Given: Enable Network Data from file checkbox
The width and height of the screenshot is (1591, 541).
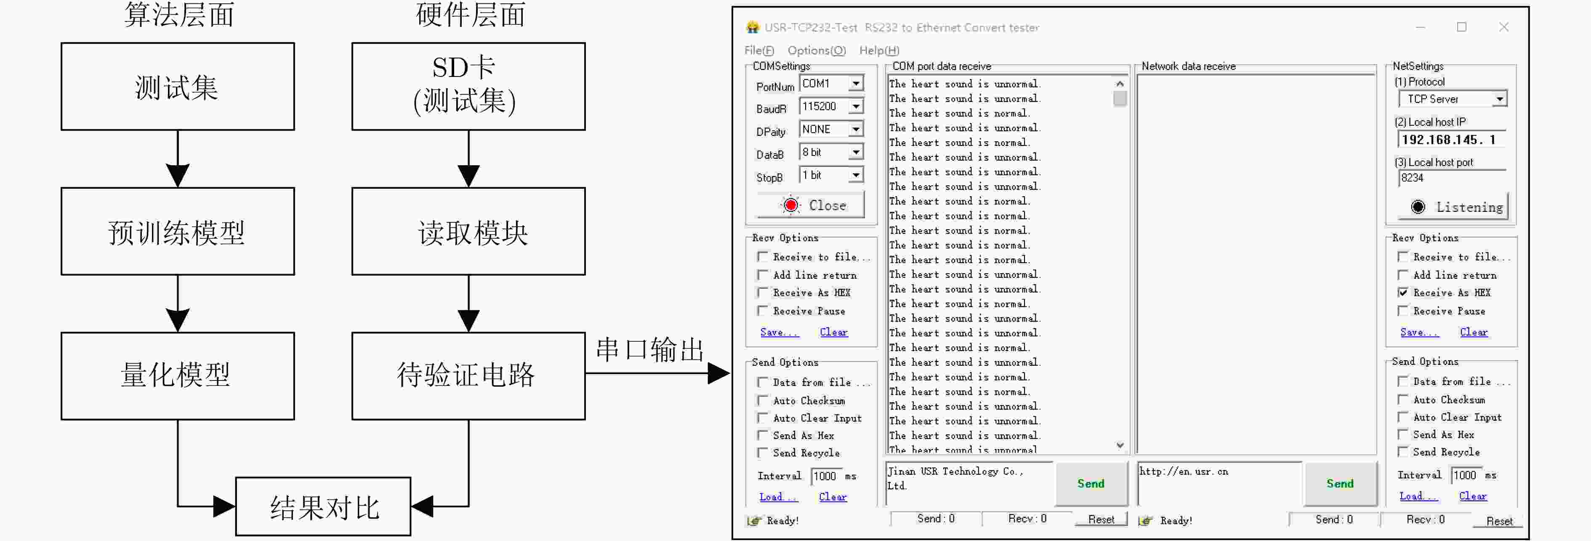Looking at the screenshot, I should point(1403,381).
